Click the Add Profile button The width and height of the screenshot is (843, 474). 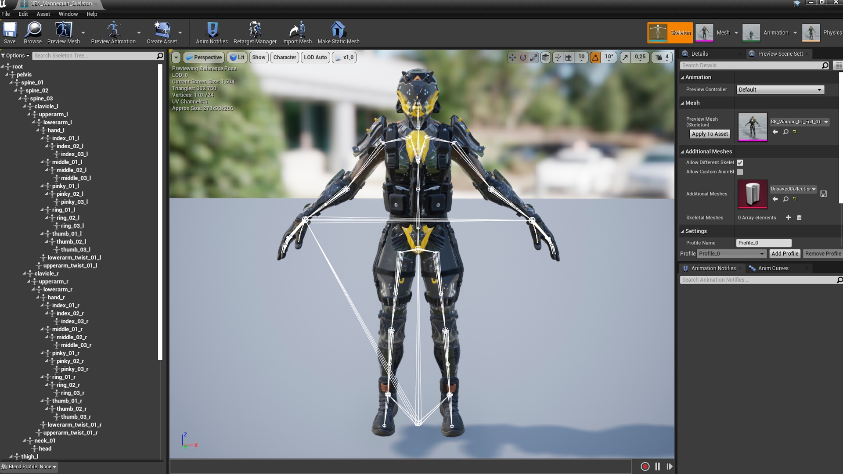(785, 253)
